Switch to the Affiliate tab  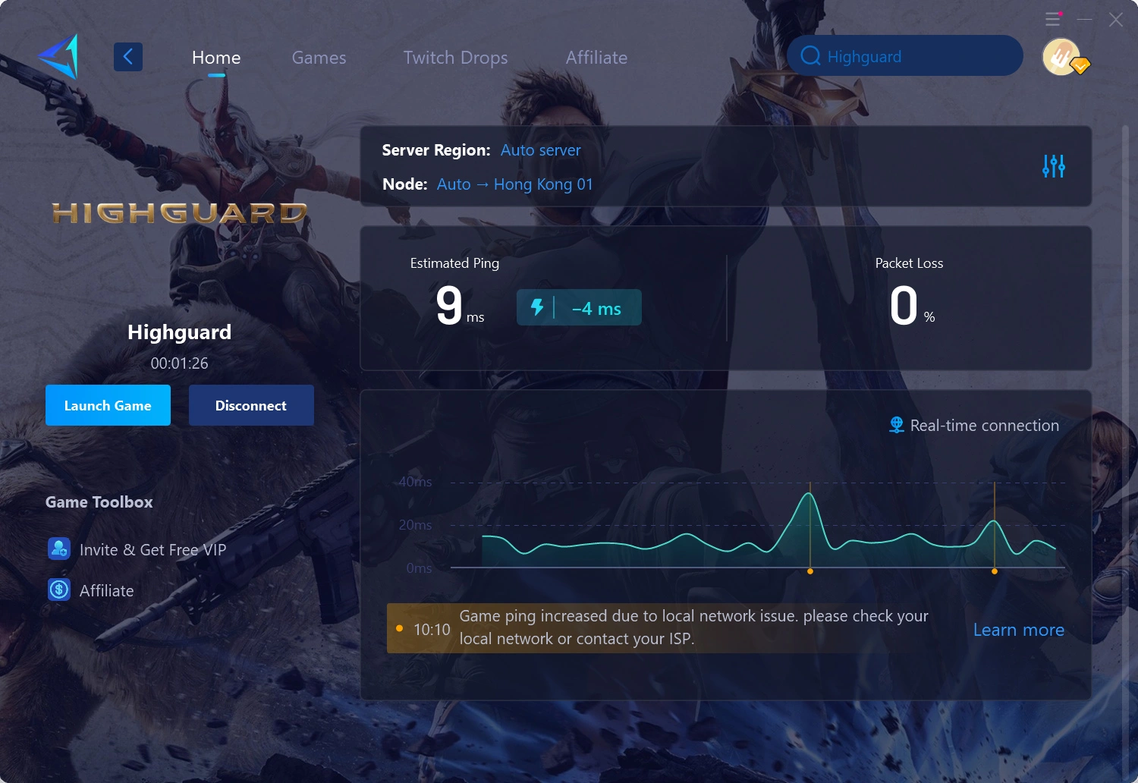point(596,57)
